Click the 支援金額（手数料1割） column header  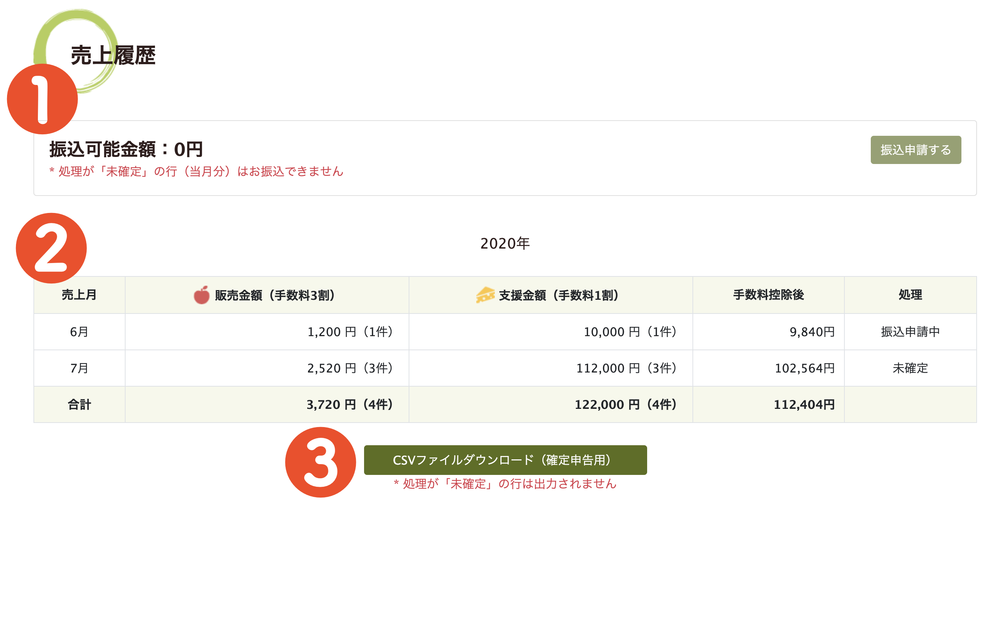(x=551, y=295)
